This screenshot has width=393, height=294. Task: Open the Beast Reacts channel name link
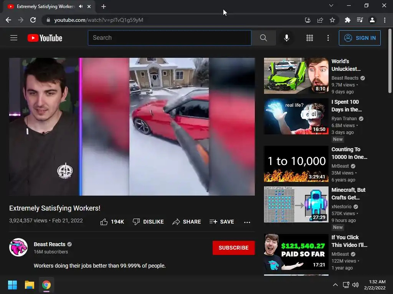coord(50,244)
